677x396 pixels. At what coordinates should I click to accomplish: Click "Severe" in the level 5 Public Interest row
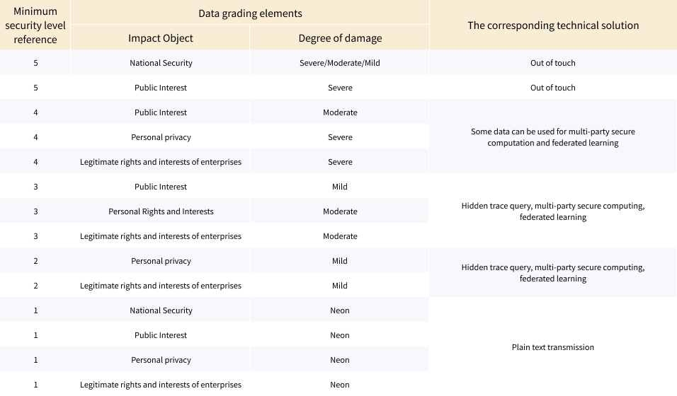point(340,88)
